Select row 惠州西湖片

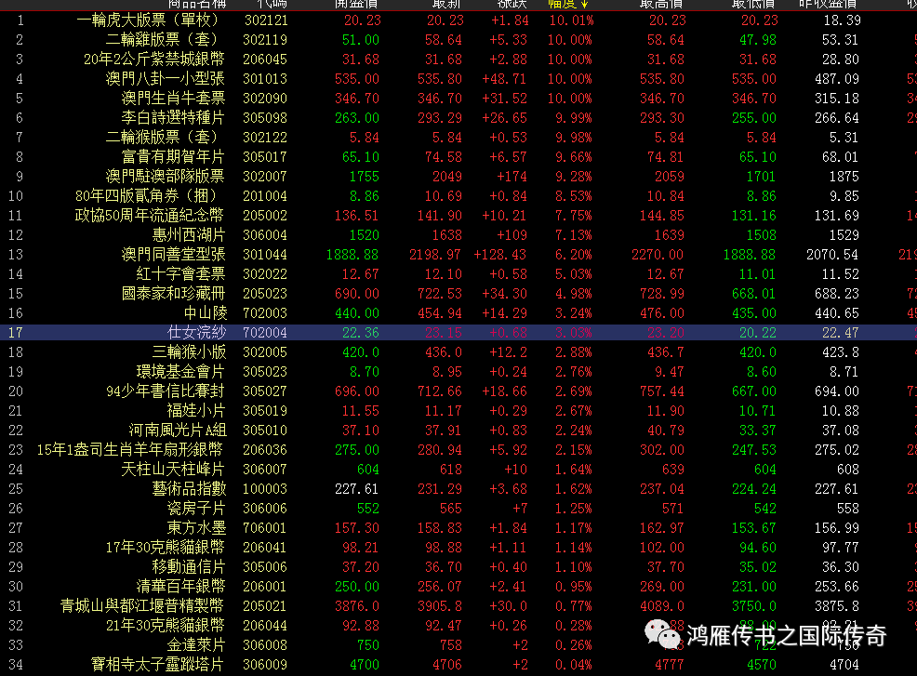tap(458, 235)
